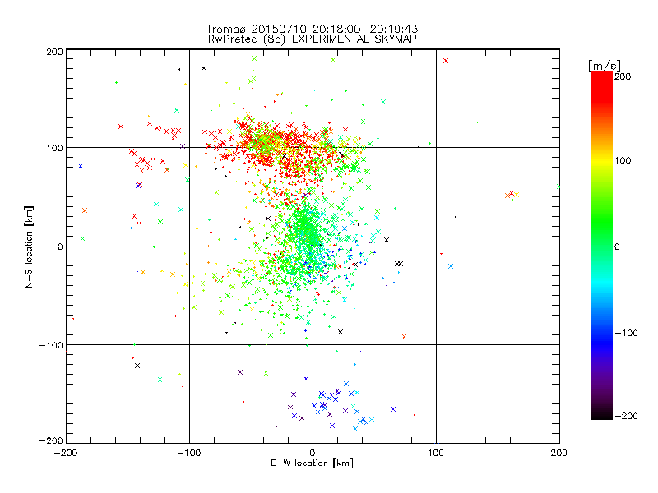The height and width of the screenshot is (493, 658).
Task: Click the lone blue X marker at far left
Action: (x=81, y=166)
